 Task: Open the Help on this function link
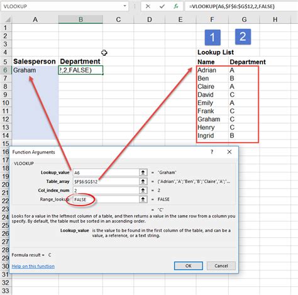pos(33,266)
